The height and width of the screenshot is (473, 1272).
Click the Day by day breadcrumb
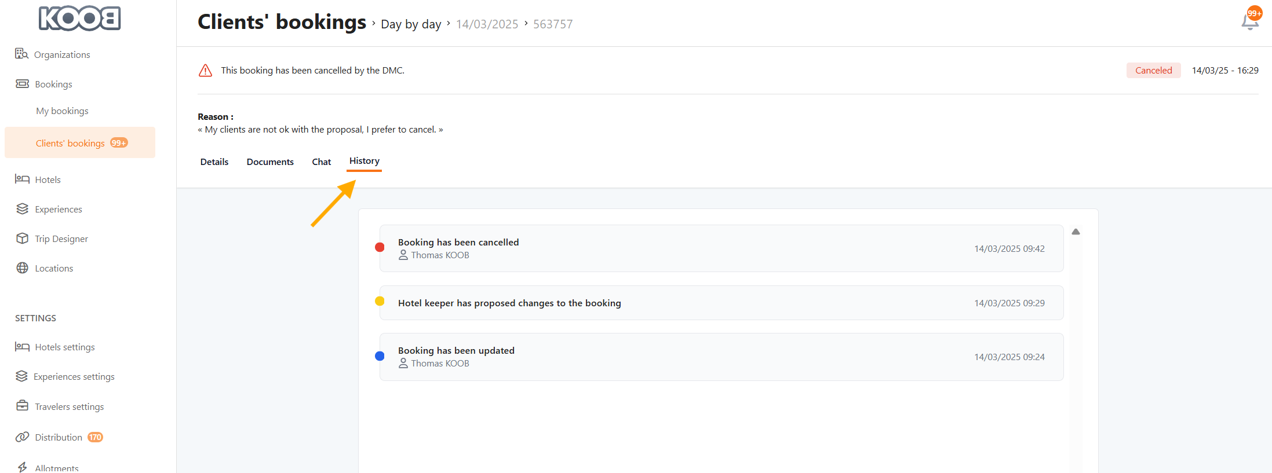tap(411, 24)
